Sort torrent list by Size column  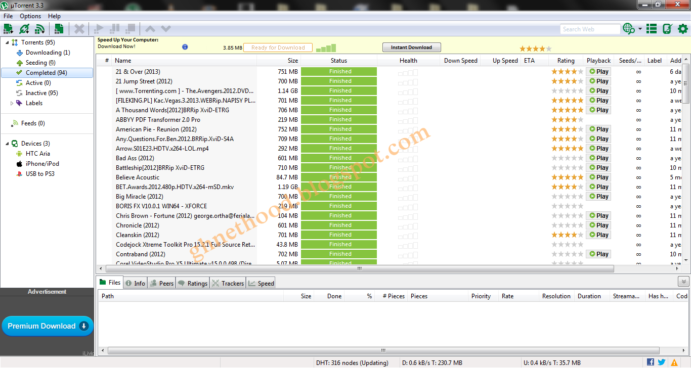[279, 61]
